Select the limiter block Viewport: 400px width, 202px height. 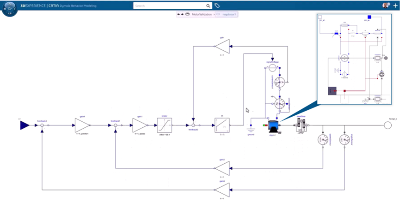coord(164,125)
